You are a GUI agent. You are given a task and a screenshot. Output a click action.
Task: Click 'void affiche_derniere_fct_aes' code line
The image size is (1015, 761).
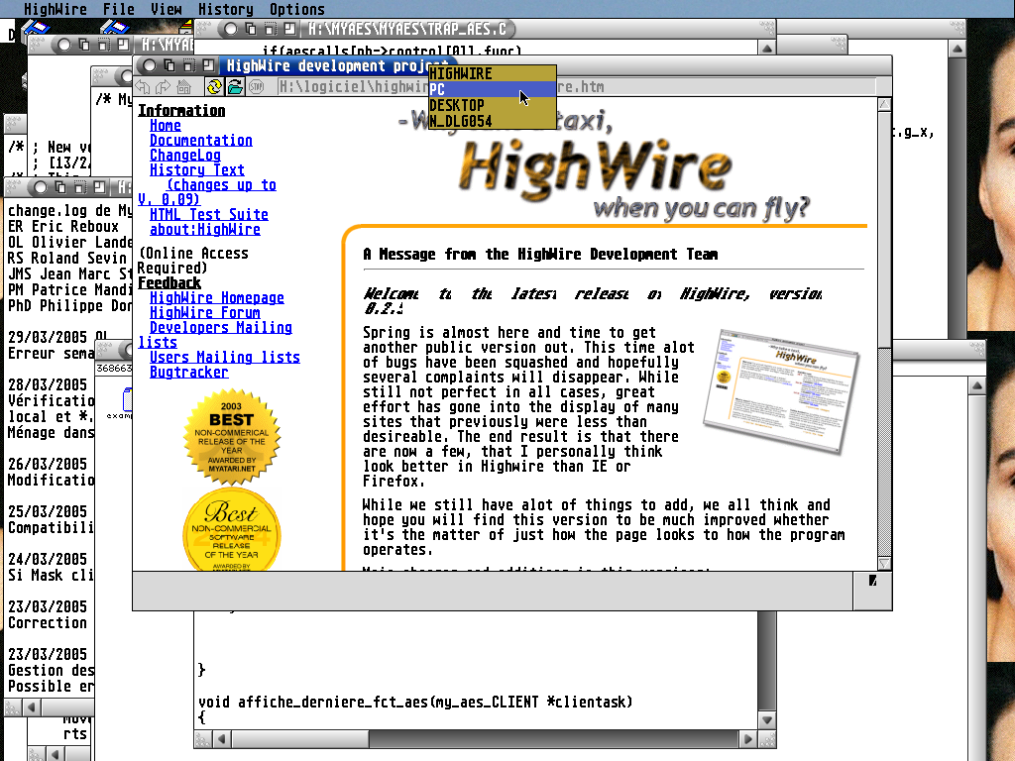(x=415, y=703)
